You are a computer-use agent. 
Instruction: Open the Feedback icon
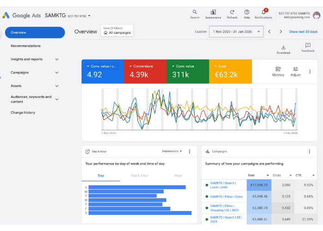tap(308, 46)
